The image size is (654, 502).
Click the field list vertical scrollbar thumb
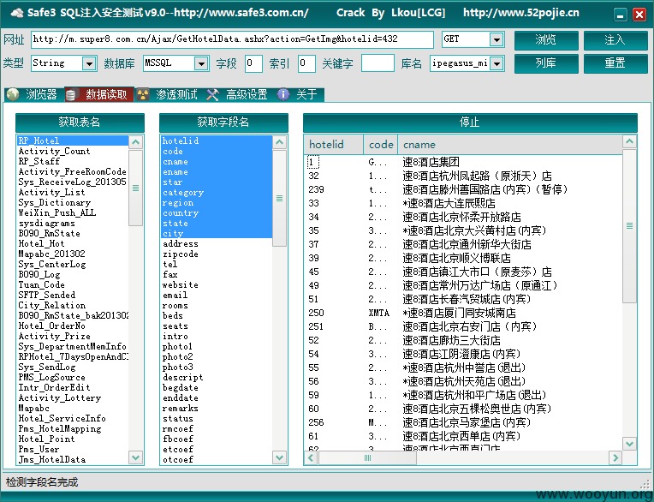coord(279,198)
